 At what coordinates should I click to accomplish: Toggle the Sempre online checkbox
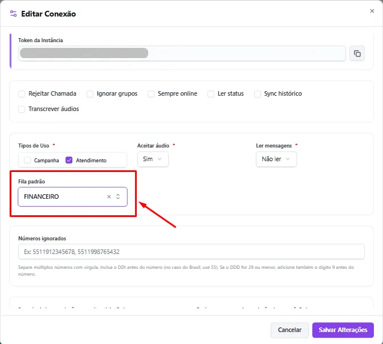coord(151,94)
